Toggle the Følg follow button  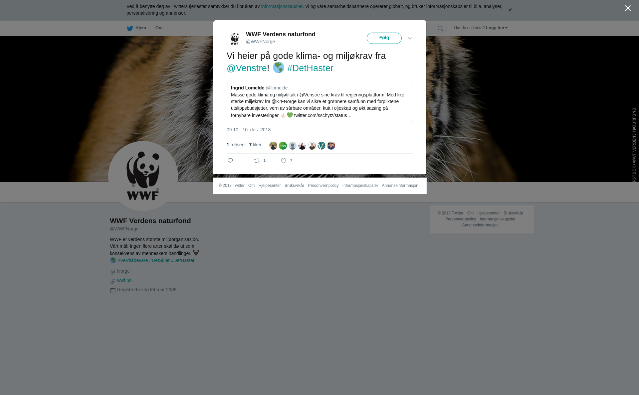click(384, 38)
